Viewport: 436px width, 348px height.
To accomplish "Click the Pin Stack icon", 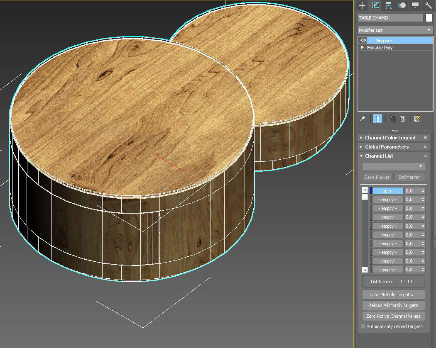I will pyautogui.click(x=363, y=119).
